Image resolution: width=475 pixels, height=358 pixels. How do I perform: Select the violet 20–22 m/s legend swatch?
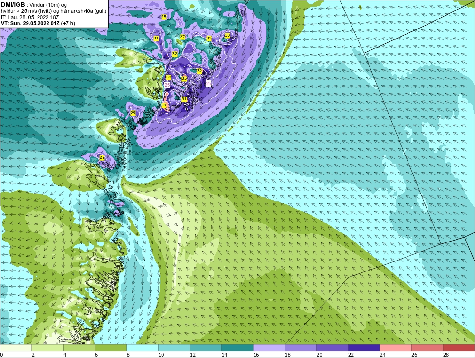coord(332,348)
